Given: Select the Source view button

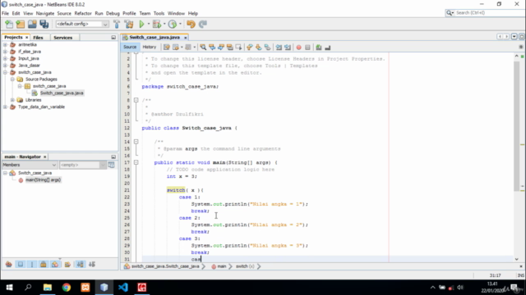Looking at the screenshot, I should (130, 48).
